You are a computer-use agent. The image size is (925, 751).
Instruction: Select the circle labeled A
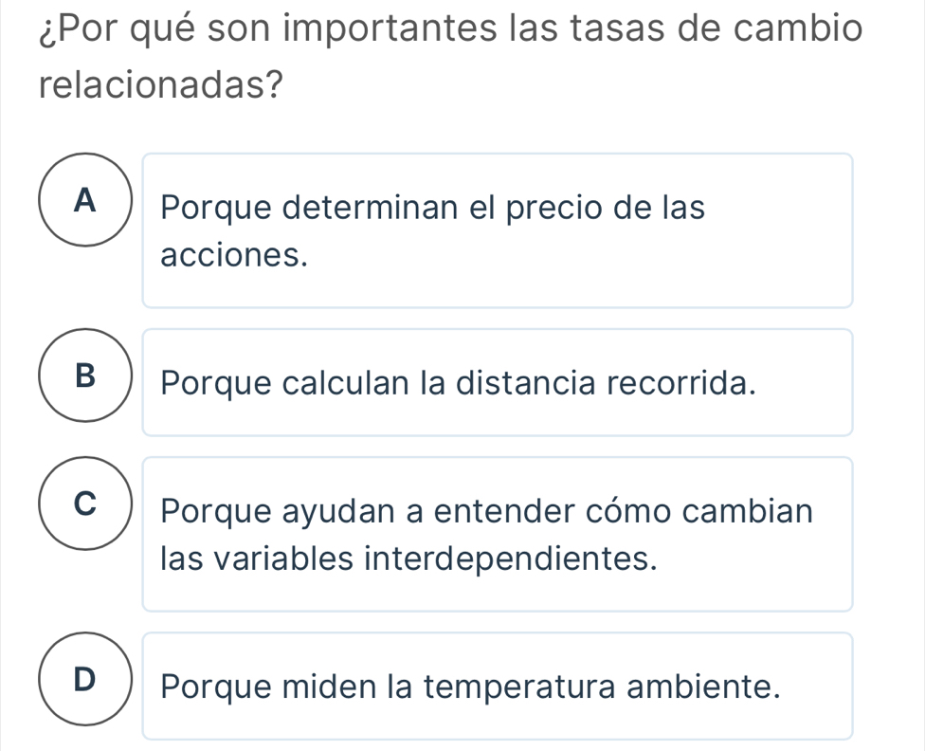point(85,200)
